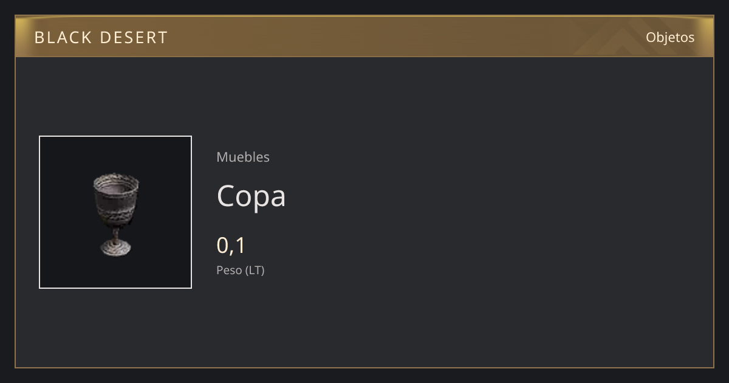Click the white-bordered item thumbnail frame
This screenshot has width=729, height=383.
tap(115, 212)
